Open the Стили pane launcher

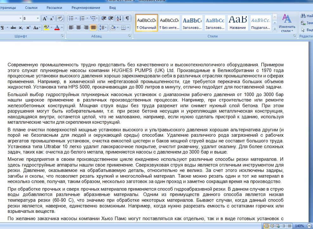click(x=294, y=36)
